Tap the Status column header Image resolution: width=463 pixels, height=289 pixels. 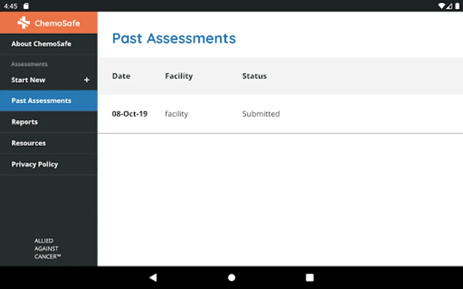(x=254, y=76)
